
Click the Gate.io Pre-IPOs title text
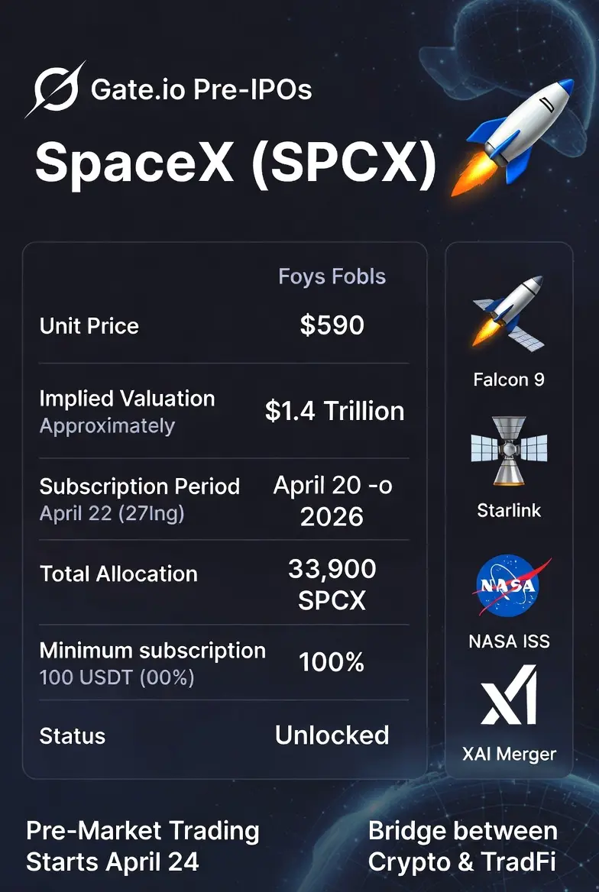[x=202, y=90]
